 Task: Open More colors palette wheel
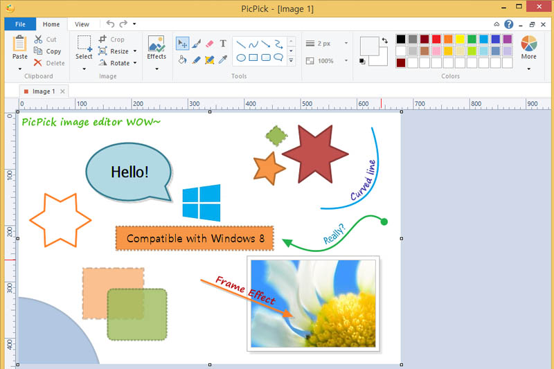point(528,48)
